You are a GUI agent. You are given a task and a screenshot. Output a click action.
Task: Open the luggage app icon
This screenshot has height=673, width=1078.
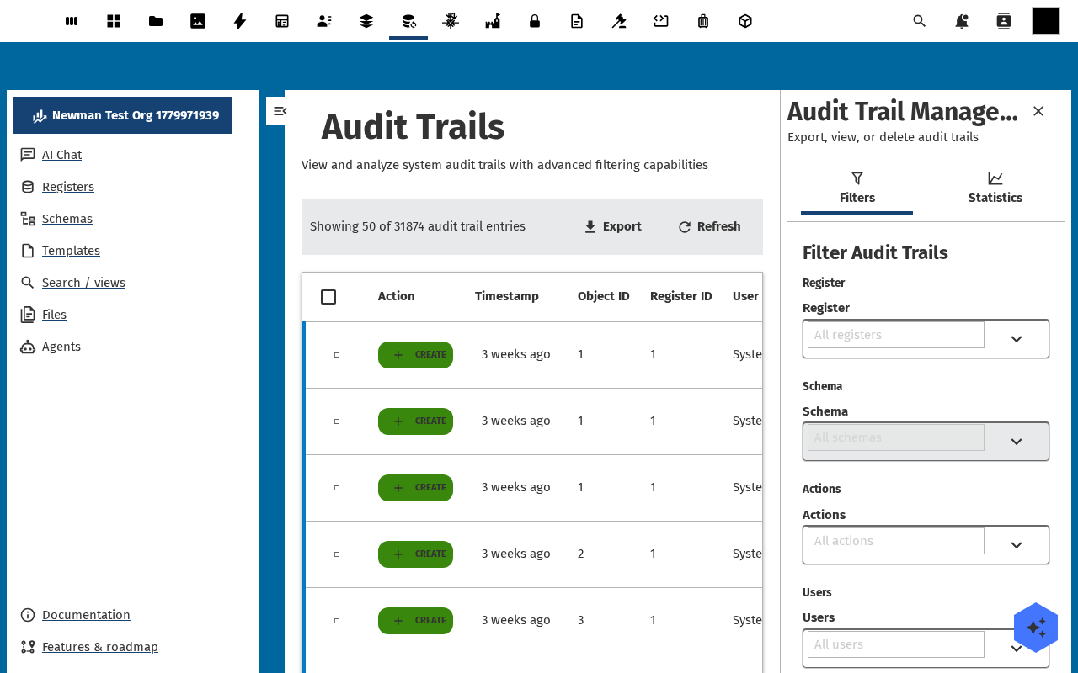pyautogui.click(x=703, y=21)
